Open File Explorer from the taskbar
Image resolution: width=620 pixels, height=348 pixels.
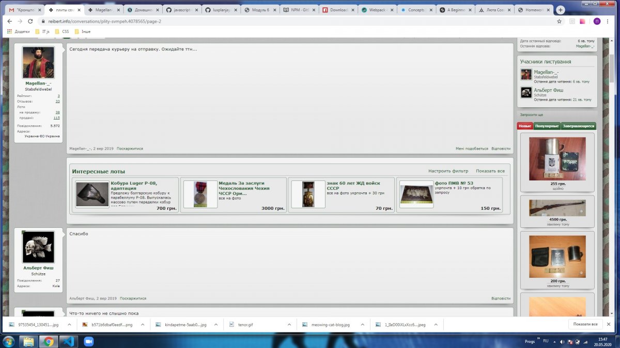click(29, 341)
